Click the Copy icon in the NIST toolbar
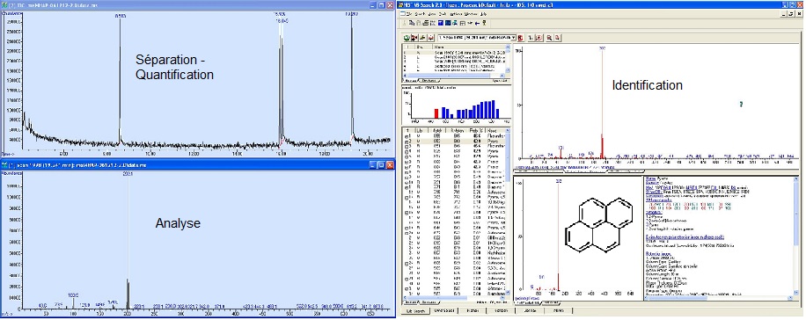The image size is (806, 320). [411, 23]
